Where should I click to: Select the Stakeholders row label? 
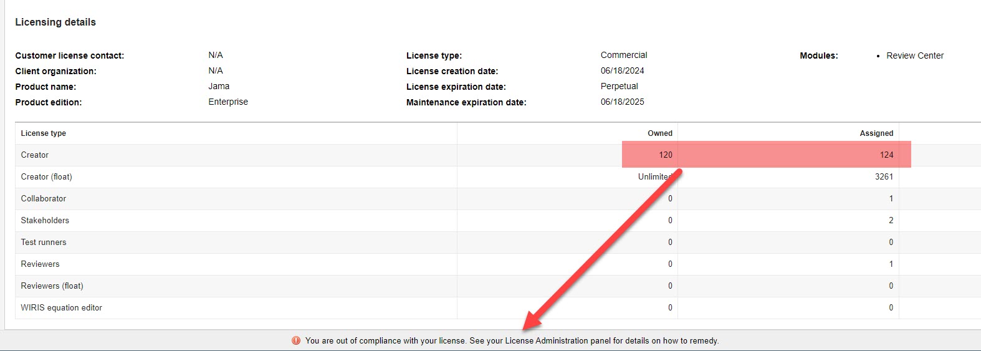[45, 221]
